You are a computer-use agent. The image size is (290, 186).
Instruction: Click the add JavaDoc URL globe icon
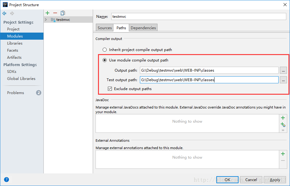(x=283, y=125)
